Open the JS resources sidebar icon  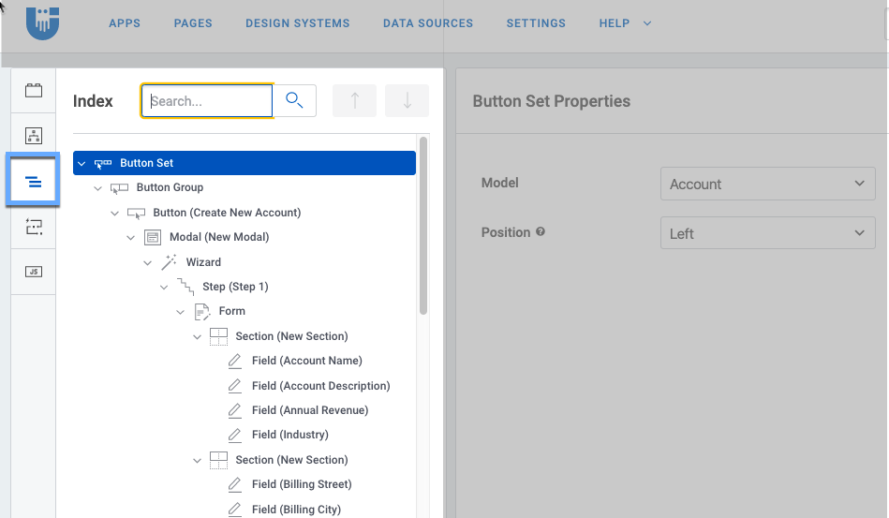[x=34, y=272]
